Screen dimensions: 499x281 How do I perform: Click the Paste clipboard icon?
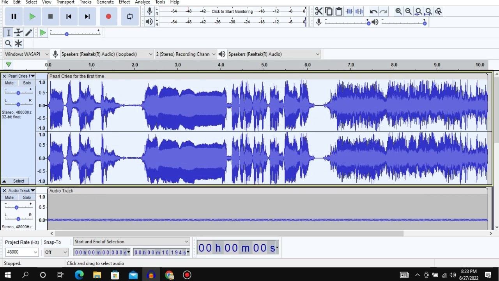point(339,11)
